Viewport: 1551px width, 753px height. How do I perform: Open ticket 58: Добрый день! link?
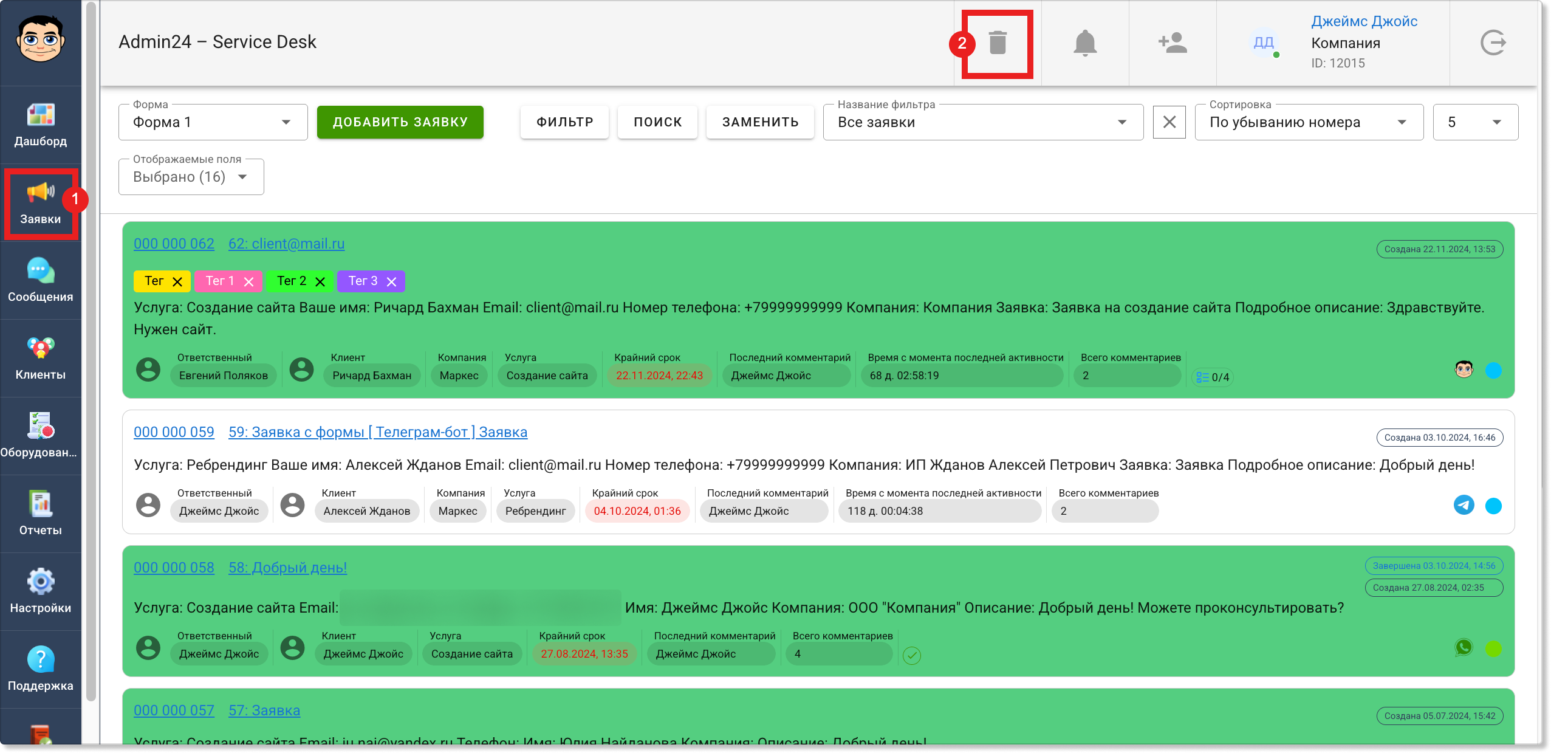pyautogui.click(x=287, y=568)
